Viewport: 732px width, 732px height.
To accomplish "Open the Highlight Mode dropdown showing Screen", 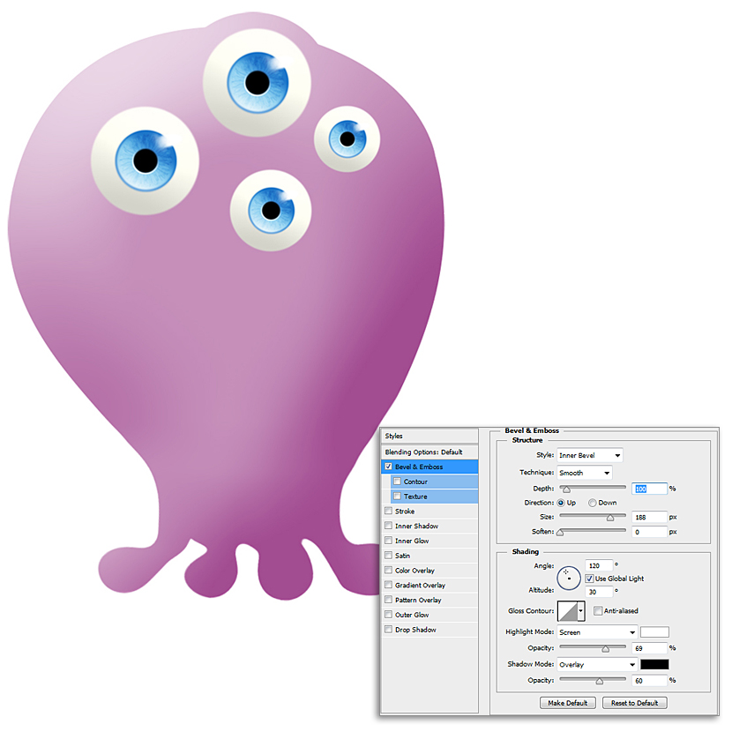I will 597,632.
